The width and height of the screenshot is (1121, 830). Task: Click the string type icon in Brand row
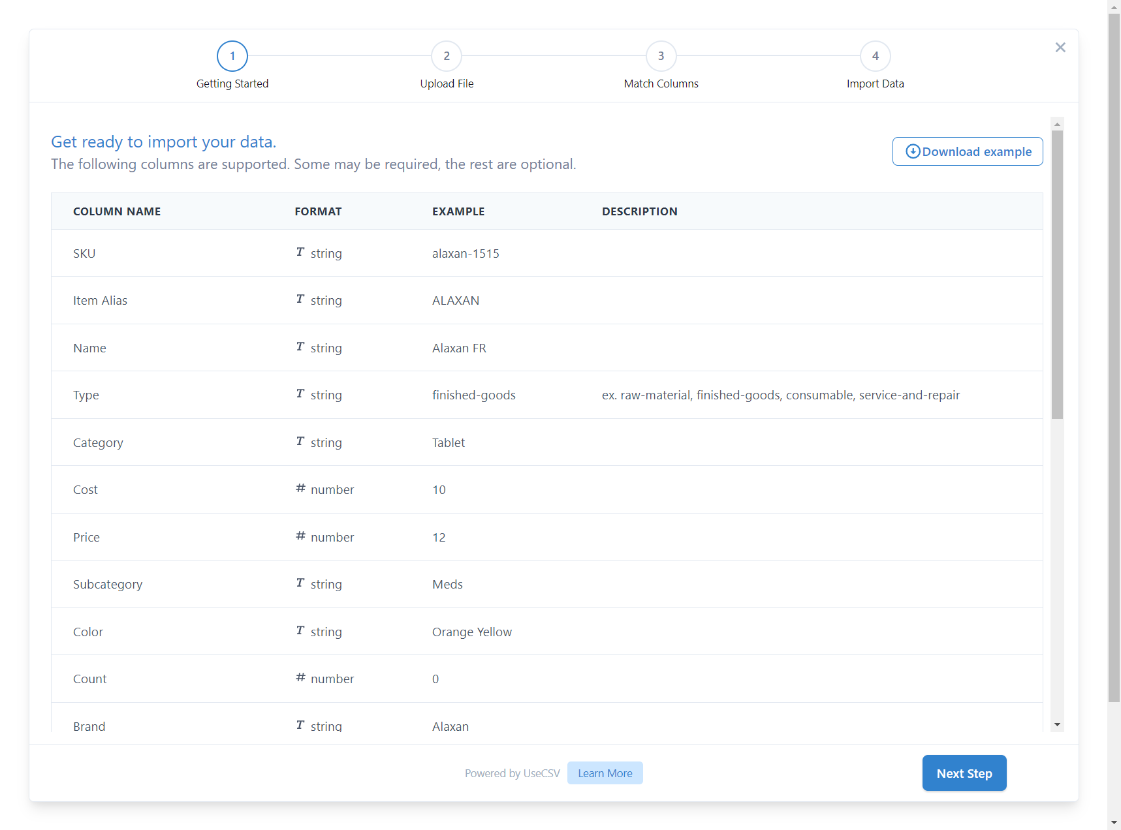300,725
